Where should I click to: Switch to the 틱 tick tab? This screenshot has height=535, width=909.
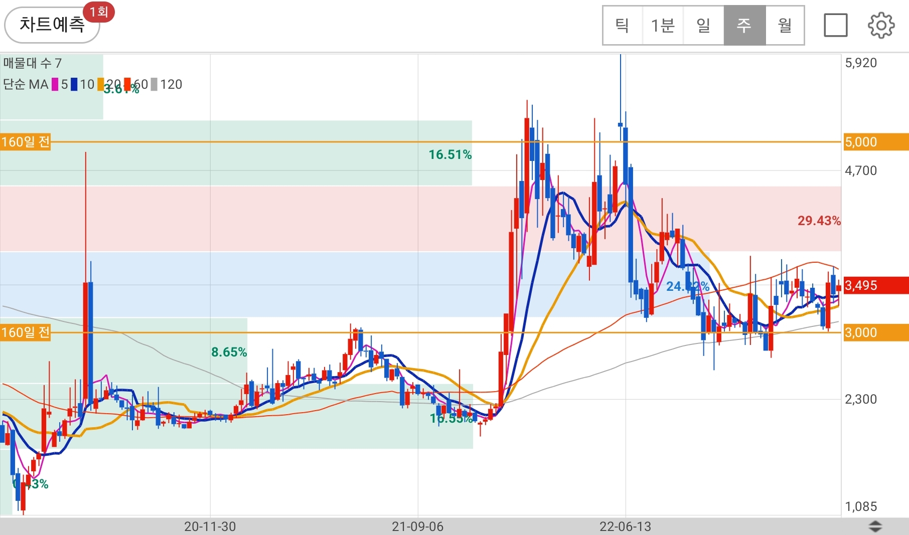[x=622, y=25]
